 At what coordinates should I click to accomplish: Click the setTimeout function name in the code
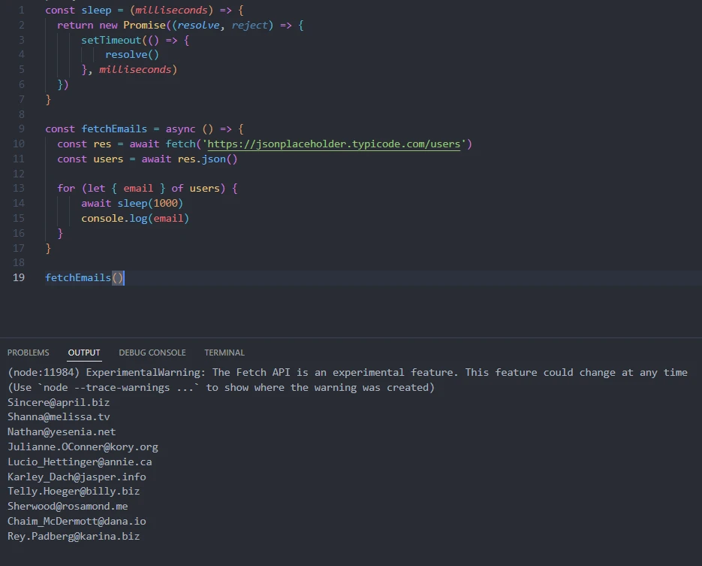[111, 40]
